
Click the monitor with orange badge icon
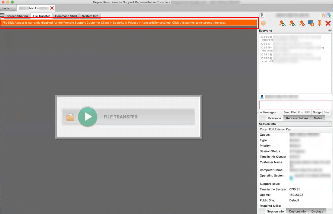(311, 23)
